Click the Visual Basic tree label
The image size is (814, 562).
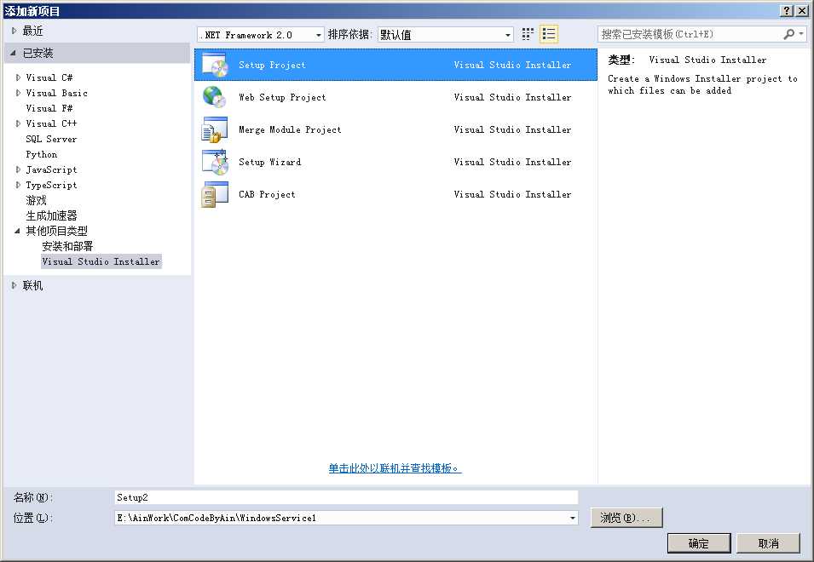[x=56, y=93]
